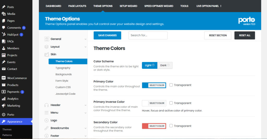
Task: Click the Comments speech bubble icon
Action: tap(4, 27)
